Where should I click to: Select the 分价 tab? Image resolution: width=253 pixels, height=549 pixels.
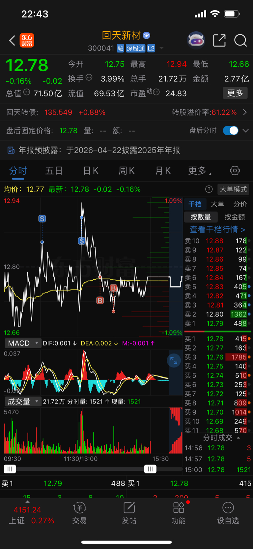click(x=240, y=204)
